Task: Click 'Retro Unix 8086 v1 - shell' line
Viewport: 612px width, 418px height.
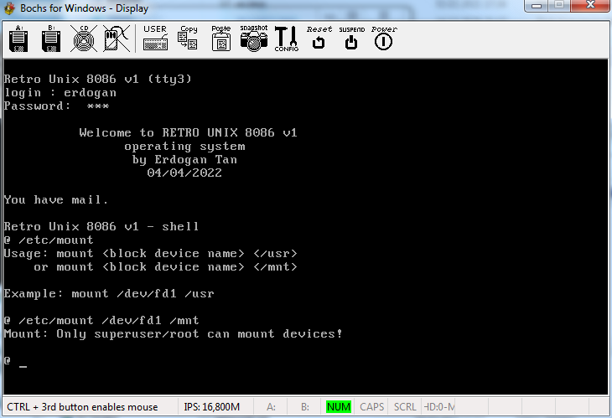Action: [101, 226]
